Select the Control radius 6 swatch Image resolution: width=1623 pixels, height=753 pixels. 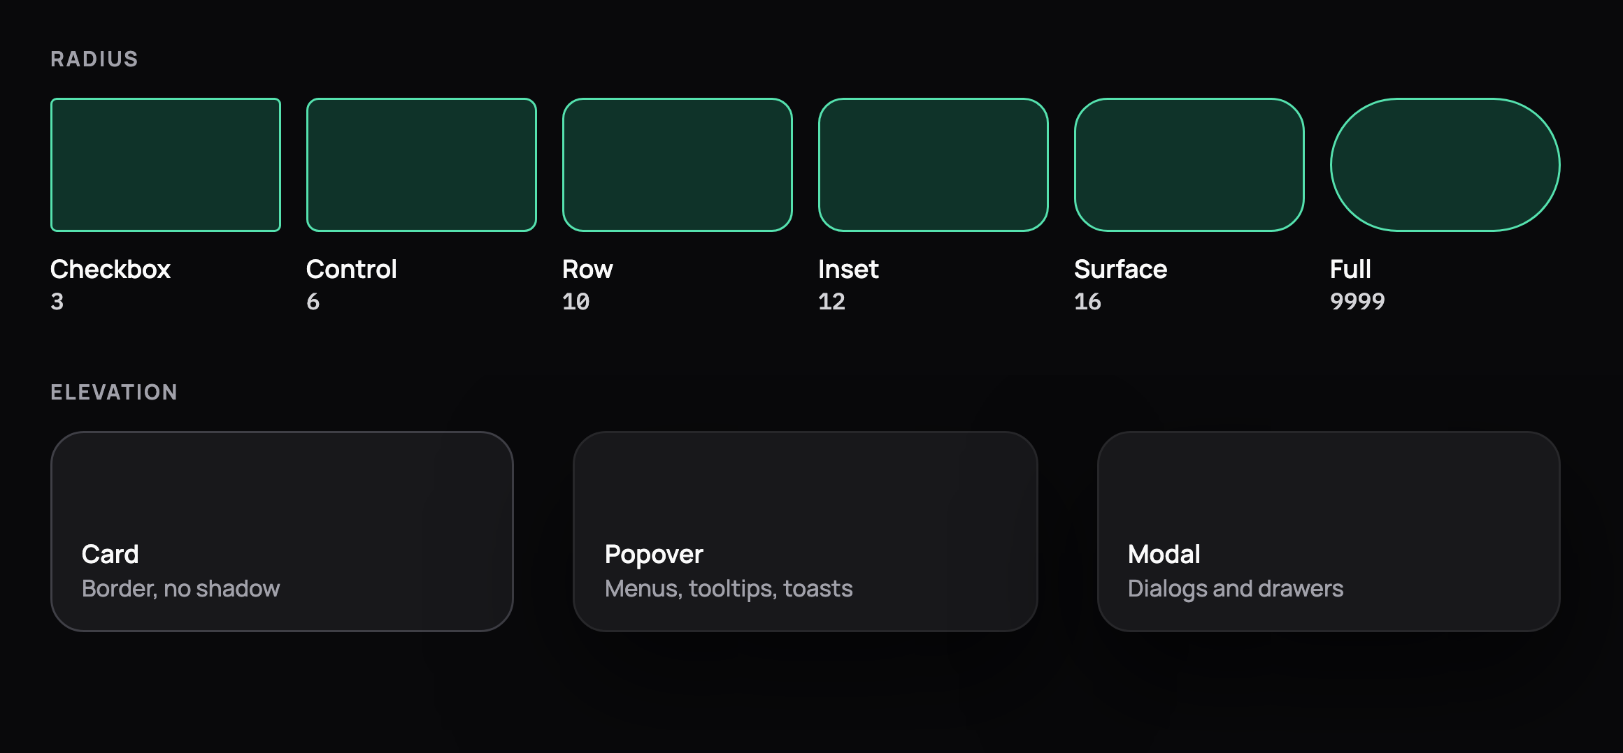pos(422,165)
